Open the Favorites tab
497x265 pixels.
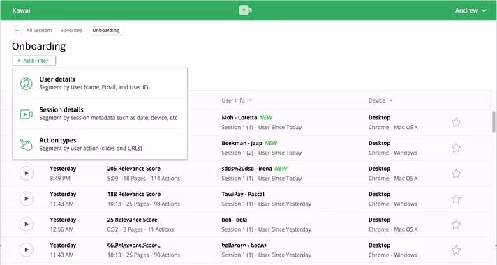click(71, 31)
